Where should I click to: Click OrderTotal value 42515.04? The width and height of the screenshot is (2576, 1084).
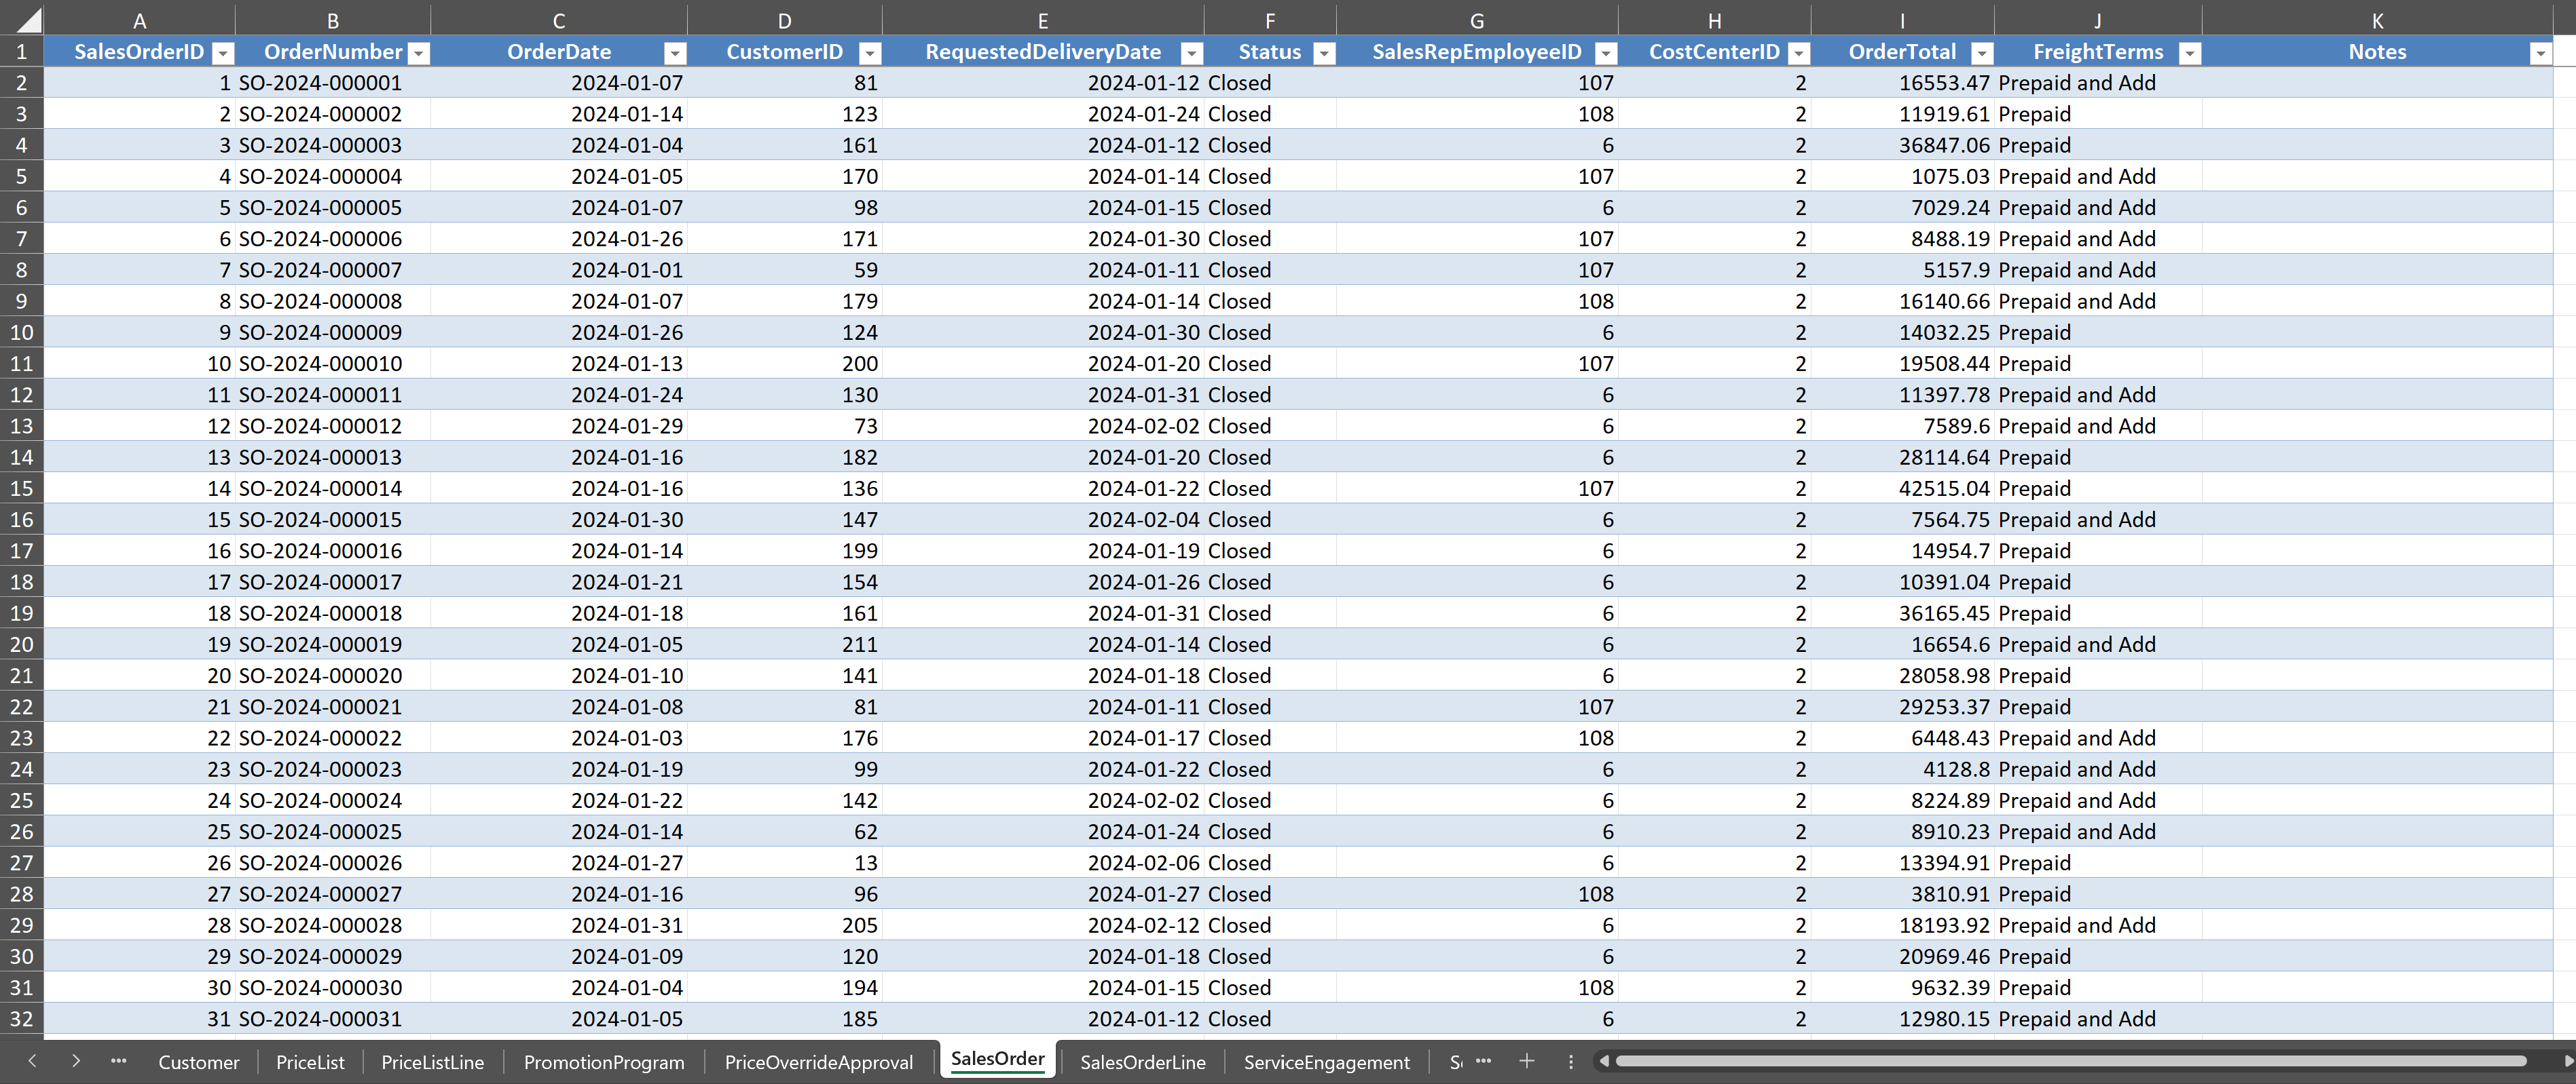[x=1902, y=488]
